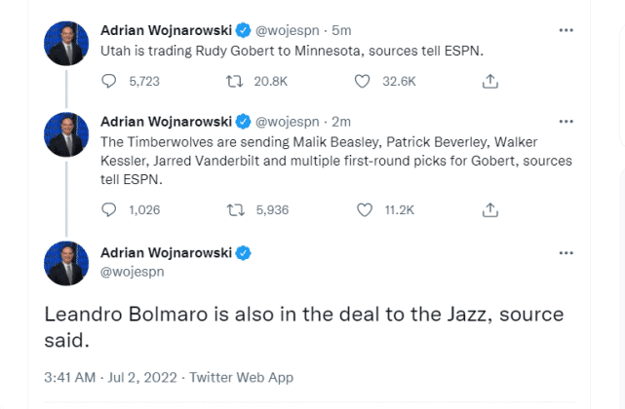The height and width of the screenshot is (409, 625).
Task: Like the tweet with 11.2K likes
Action: coord(365,209)
